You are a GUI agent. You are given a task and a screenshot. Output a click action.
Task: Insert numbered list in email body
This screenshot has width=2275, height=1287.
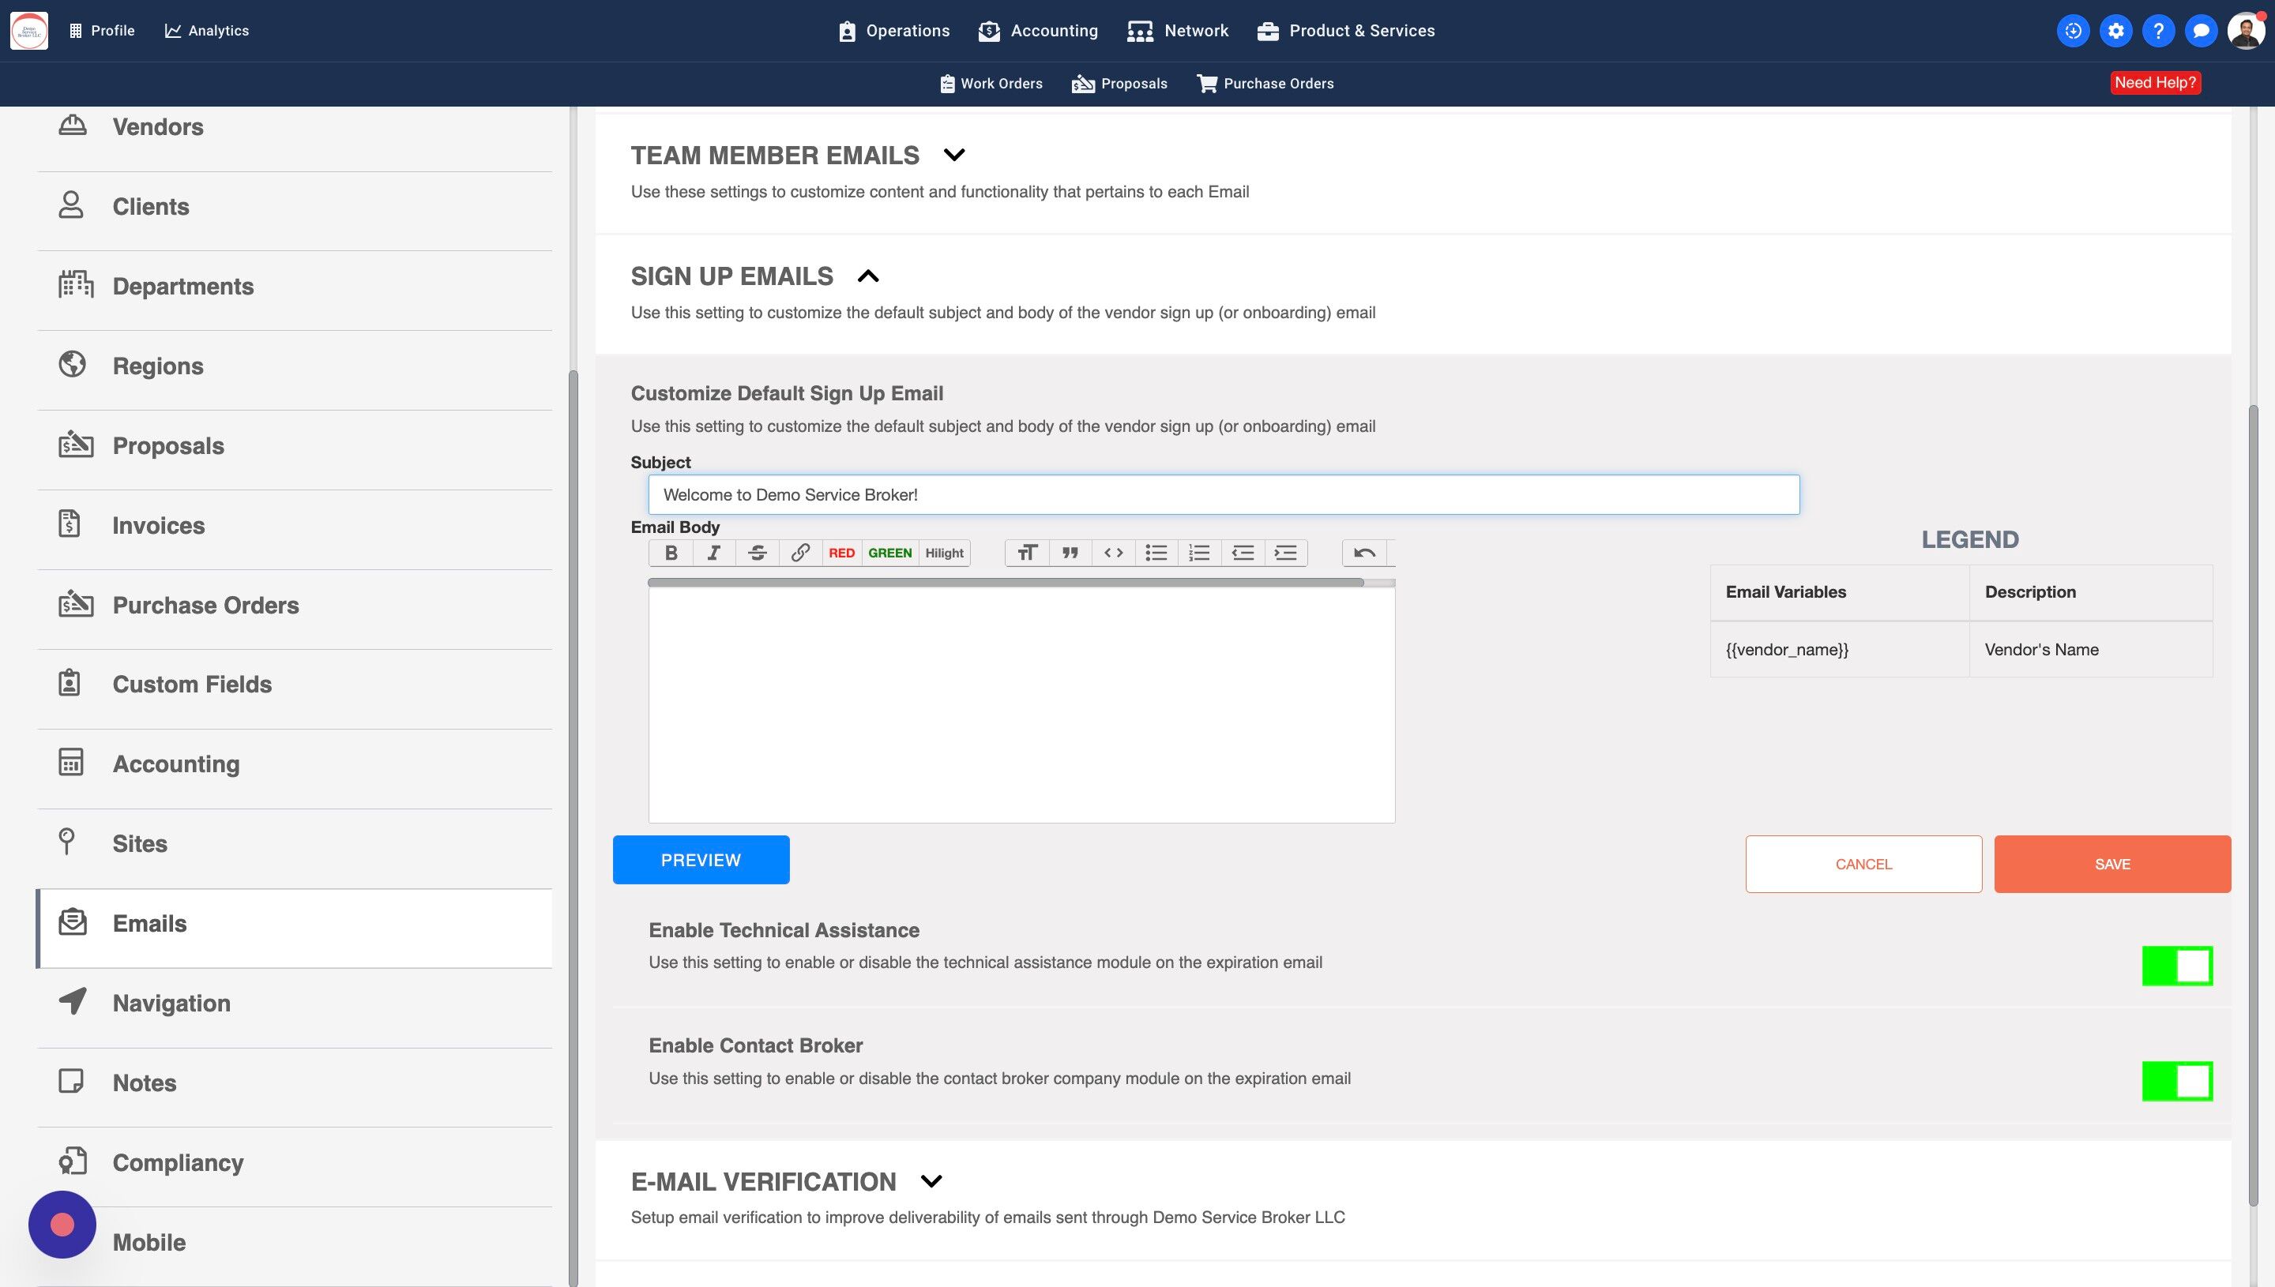pyautogui.click(x=1199, y=553)
